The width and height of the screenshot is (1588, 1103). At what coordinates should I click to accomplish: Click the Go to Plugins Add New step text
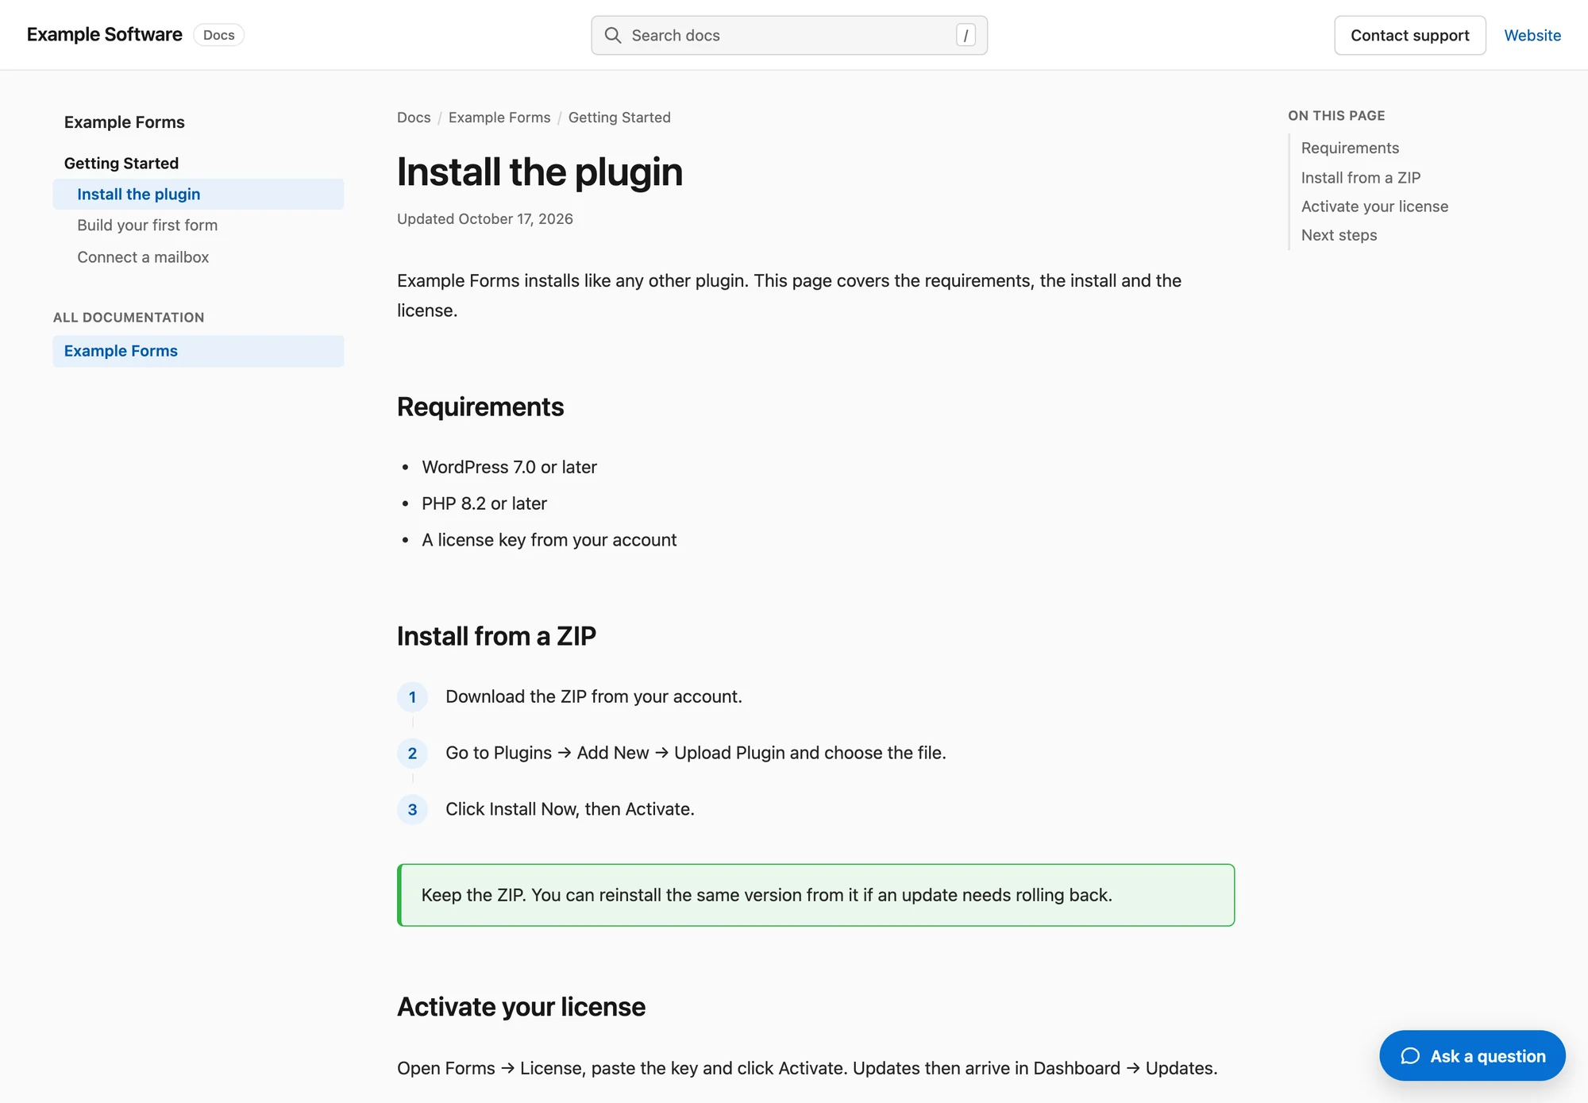pos(696,753)
